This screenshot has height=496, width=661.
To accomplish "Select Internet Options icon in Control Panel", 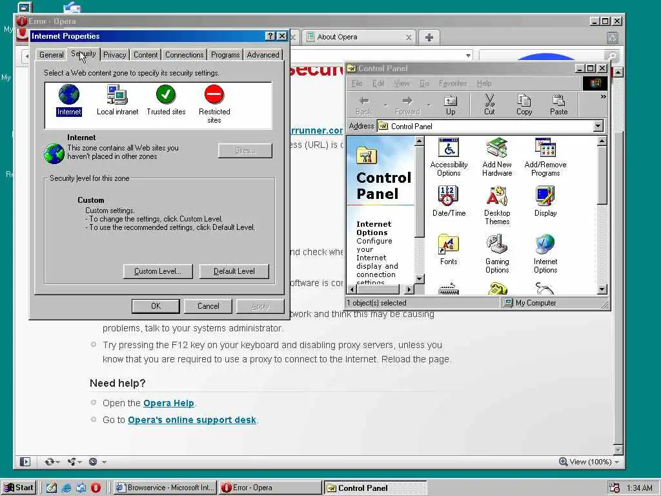I will point(545,254).
